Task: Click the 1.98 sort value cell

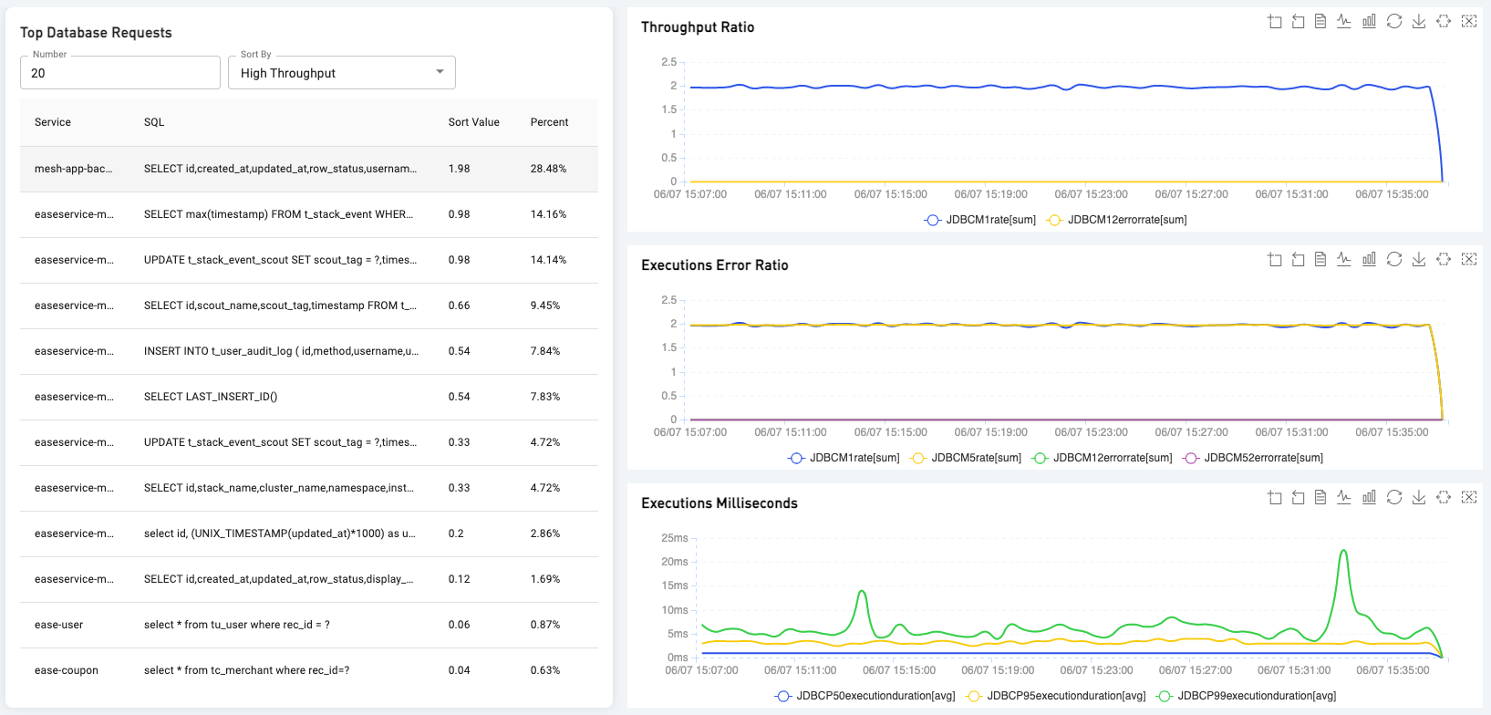Action: tap(459, 169)
